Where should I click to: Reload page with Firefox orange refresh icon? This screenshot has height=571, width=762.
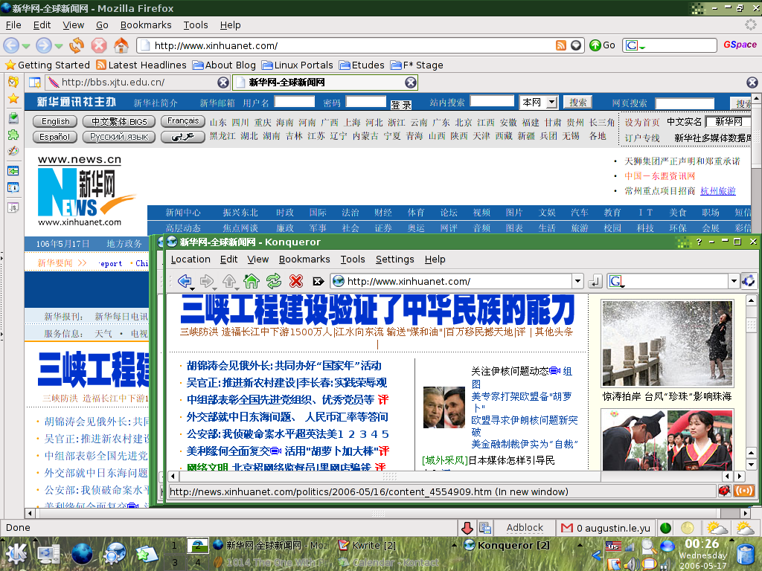(77, 45)
